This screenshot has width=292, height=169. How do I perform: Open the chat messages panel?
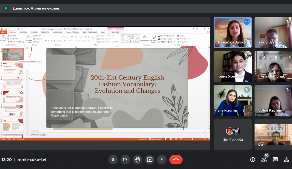275,159
